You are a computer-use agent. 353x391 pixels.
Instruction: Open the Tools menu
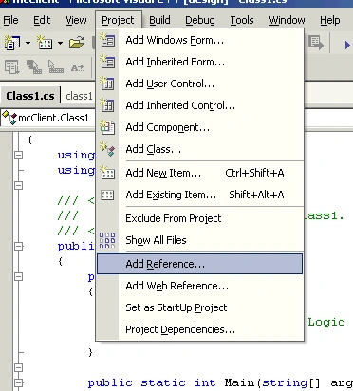point(242,20)
